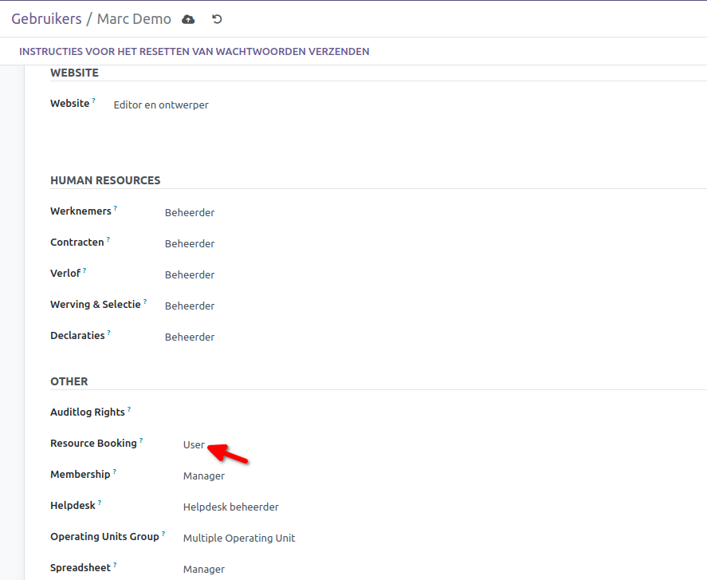The width and height of the screenshot is (707, 580).
Task: Click the help question mark beside Auditlog Rights
Action: point(129,409)
